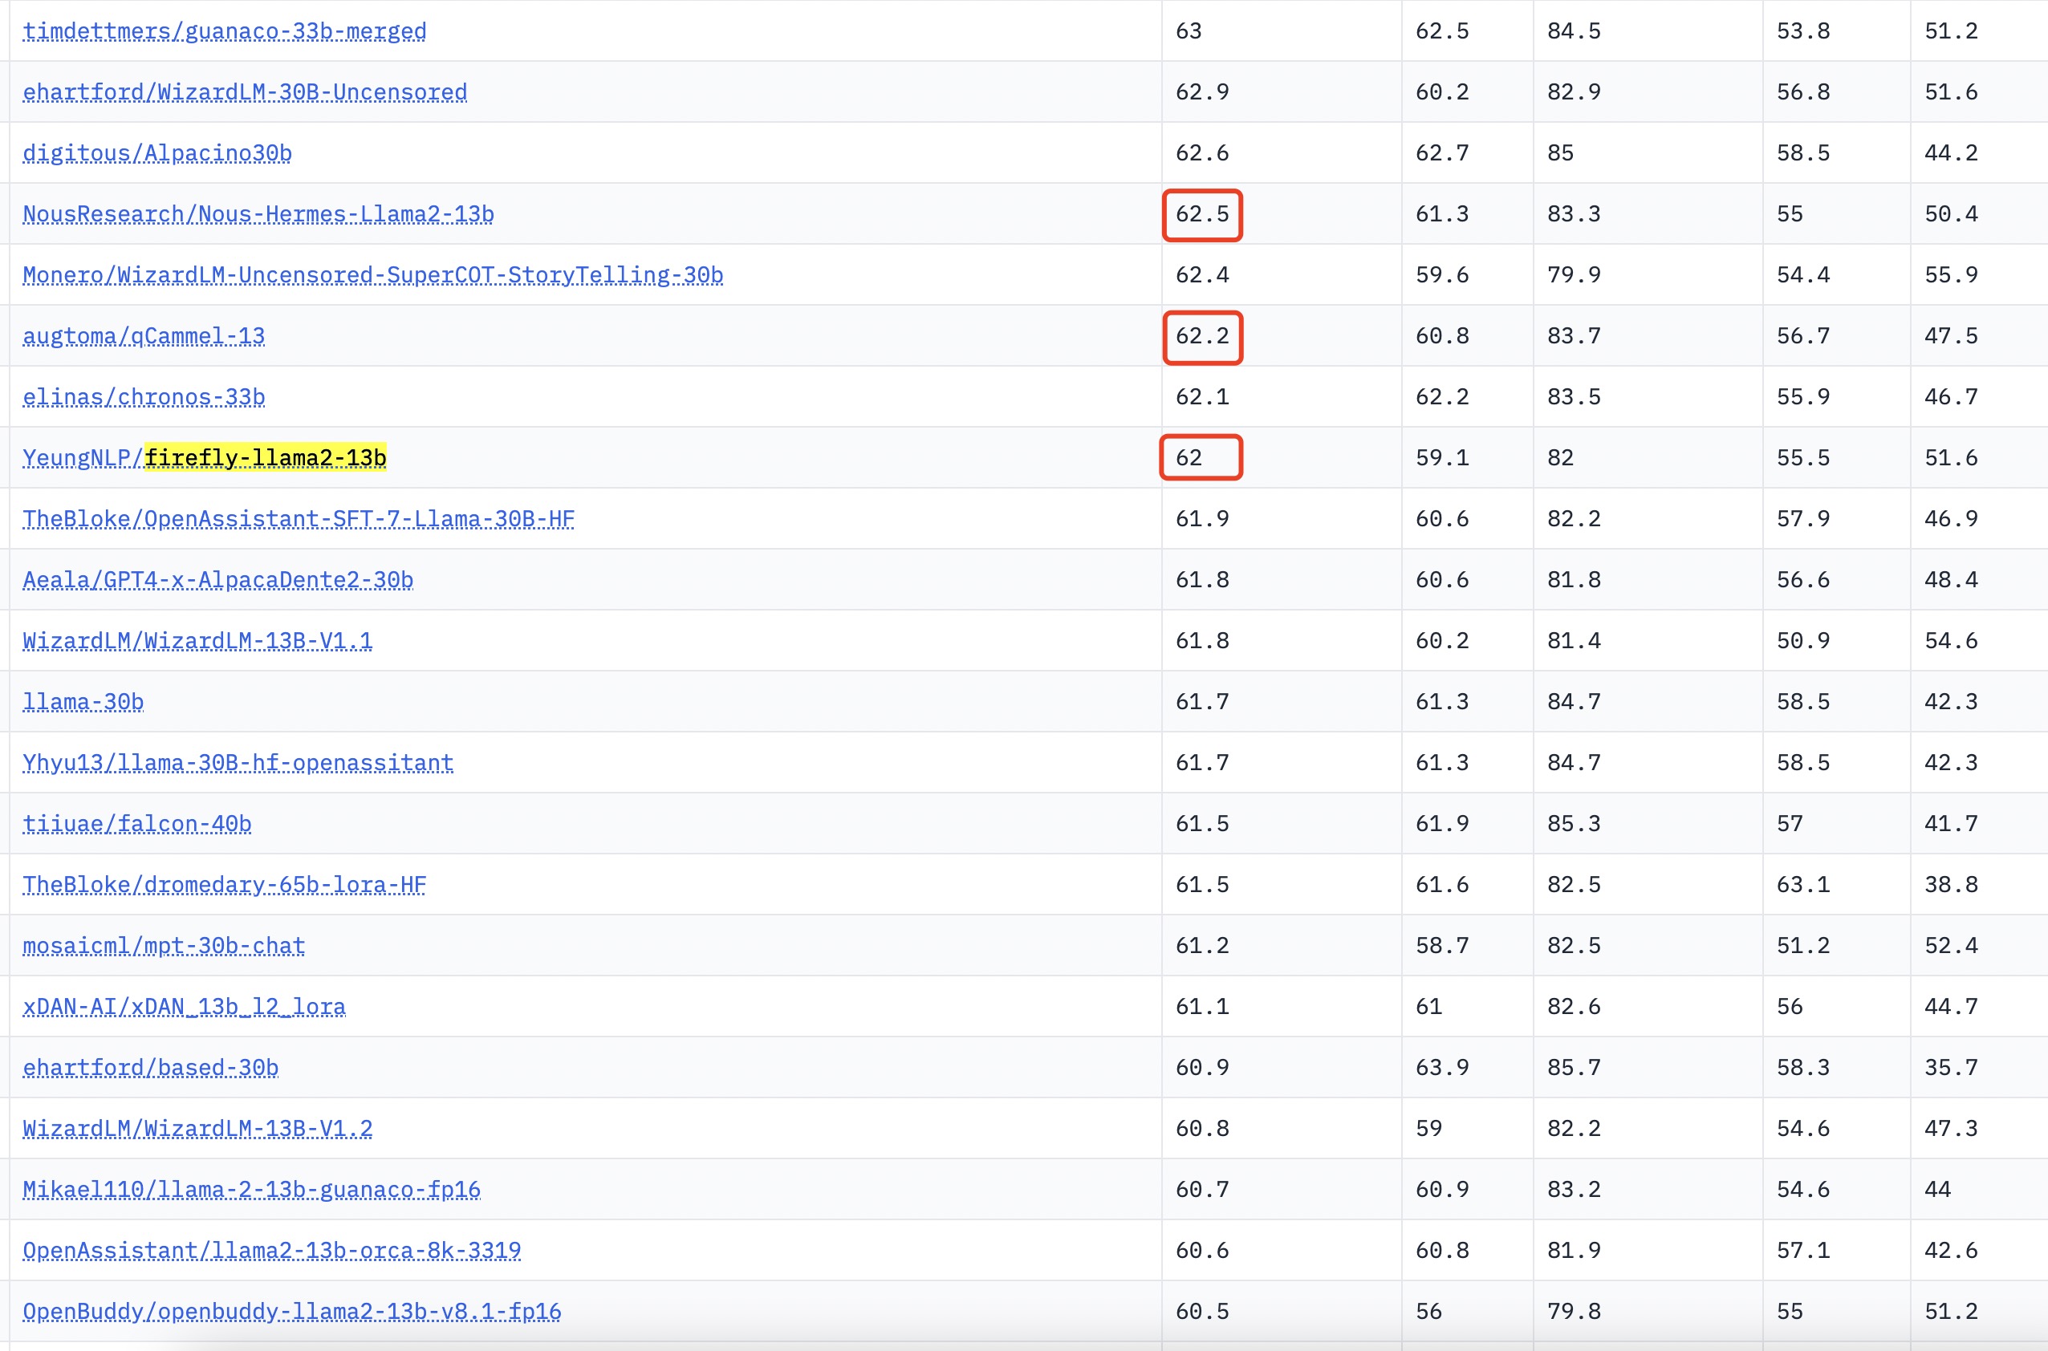
Task: Click 56.7 in qCammel-13 row
Action: click(1803, 336)
